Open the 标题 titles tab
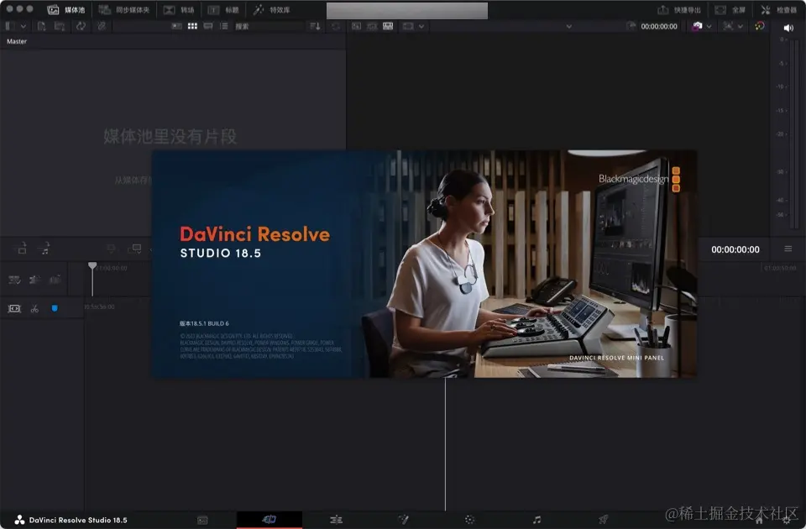Viewport: 806px width, 529px height. (223, 10)
